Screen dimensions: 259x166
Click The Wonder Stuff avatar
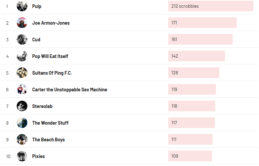click(22, 123)
